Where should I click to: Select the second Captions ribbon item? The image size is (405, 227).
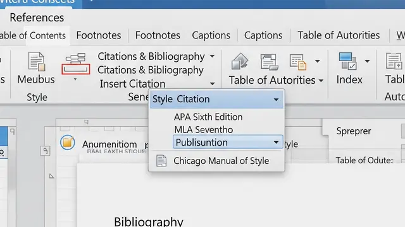[263, 35]
